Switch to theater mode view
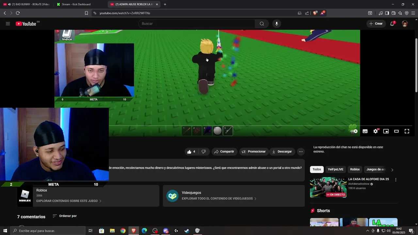The height and width of the screenshot is (235, 418). 396,131
